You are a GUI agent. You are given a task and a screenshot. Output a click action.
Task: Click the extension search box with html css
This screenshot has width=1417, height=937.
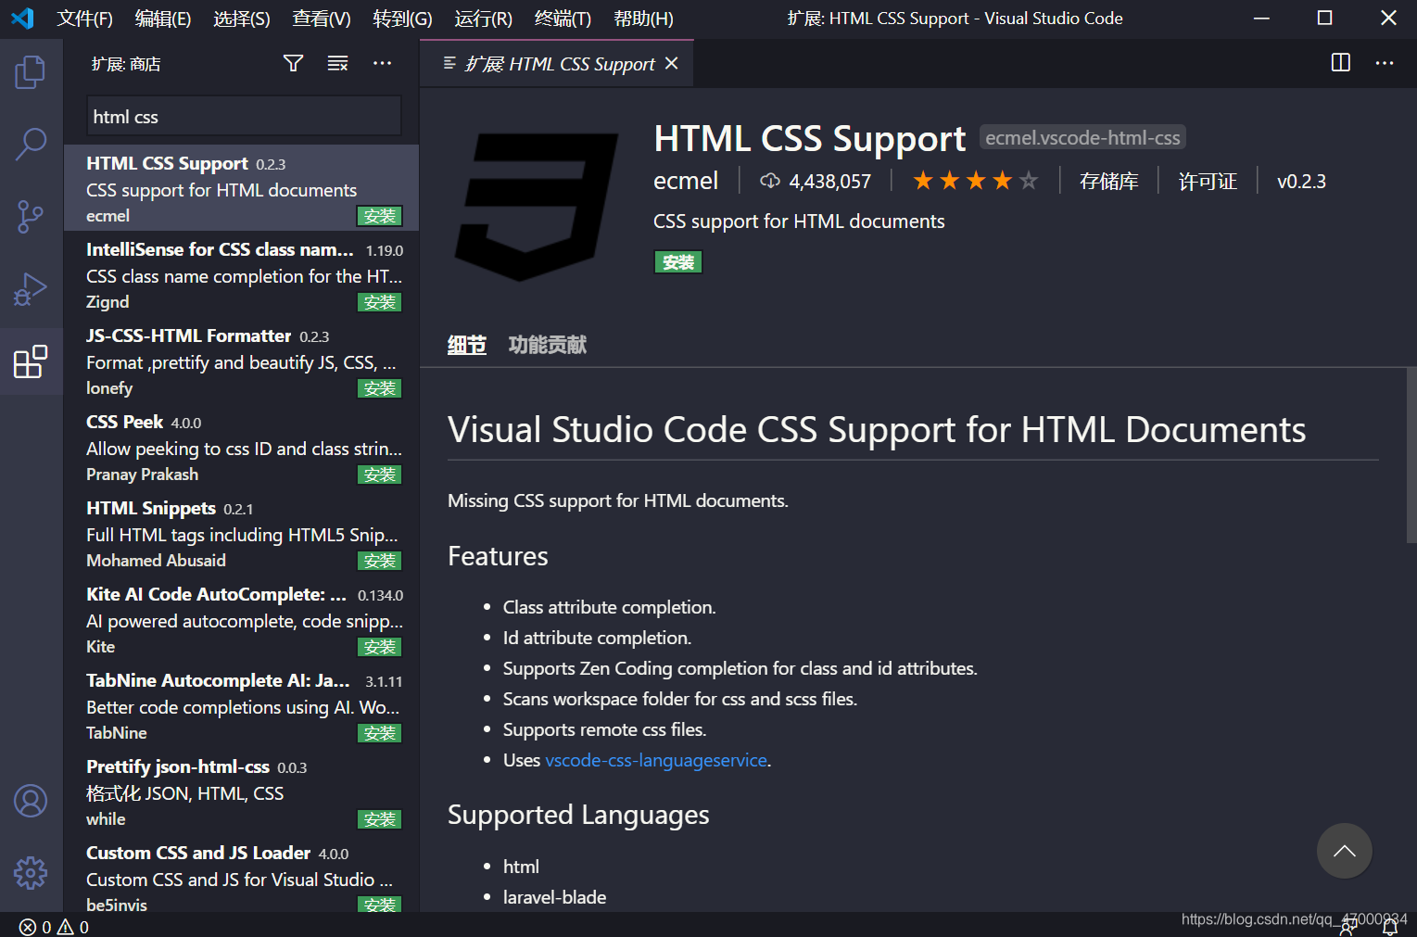[x=244, y=117]
